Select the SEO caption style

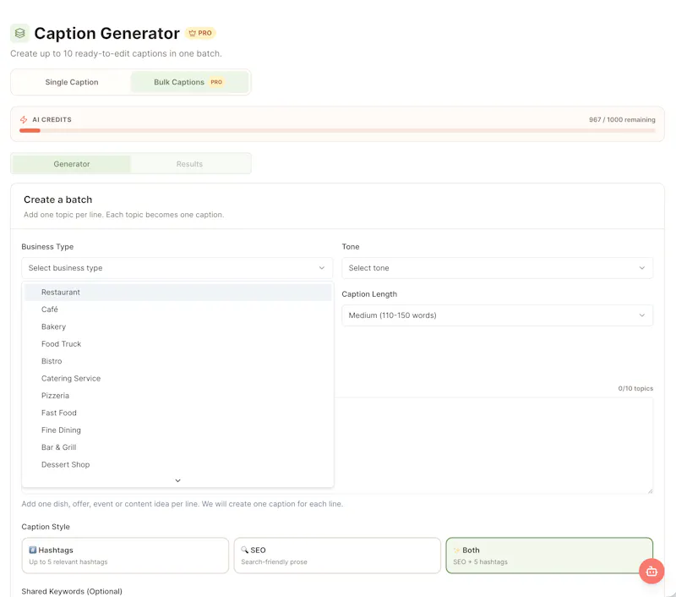click(x=337, y=556)
